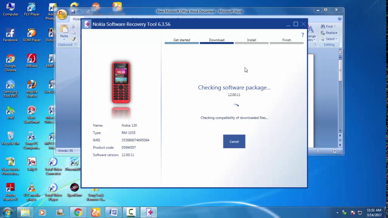Open the Tally 9 desktop icon

tap(32, 164)
